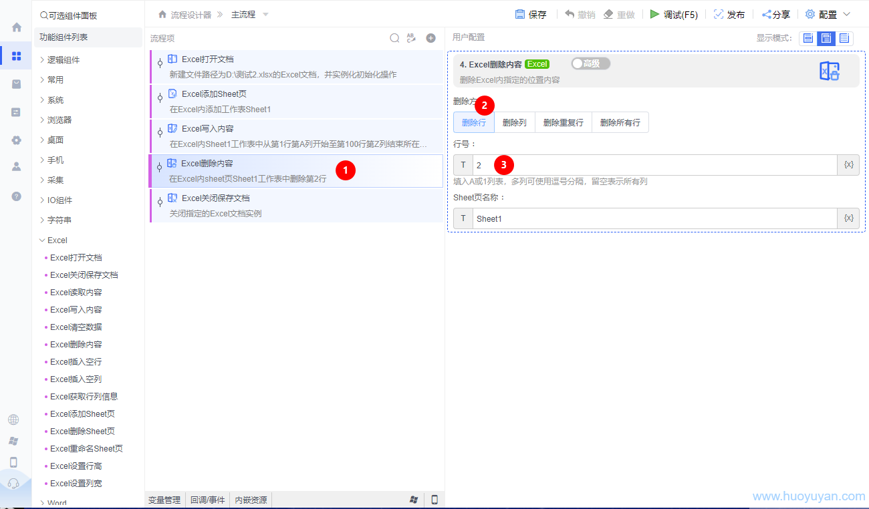This screenshot has width=869, height=509.
Task: Add a new flow item with the plus icon
Action: 430,38
